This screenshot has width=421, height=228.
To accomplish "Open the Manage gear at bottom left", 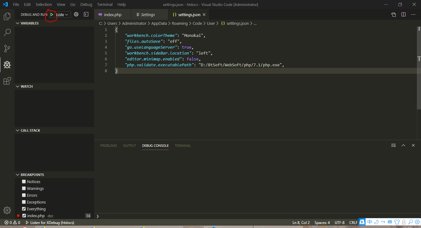I will click(x=7, y=210).
